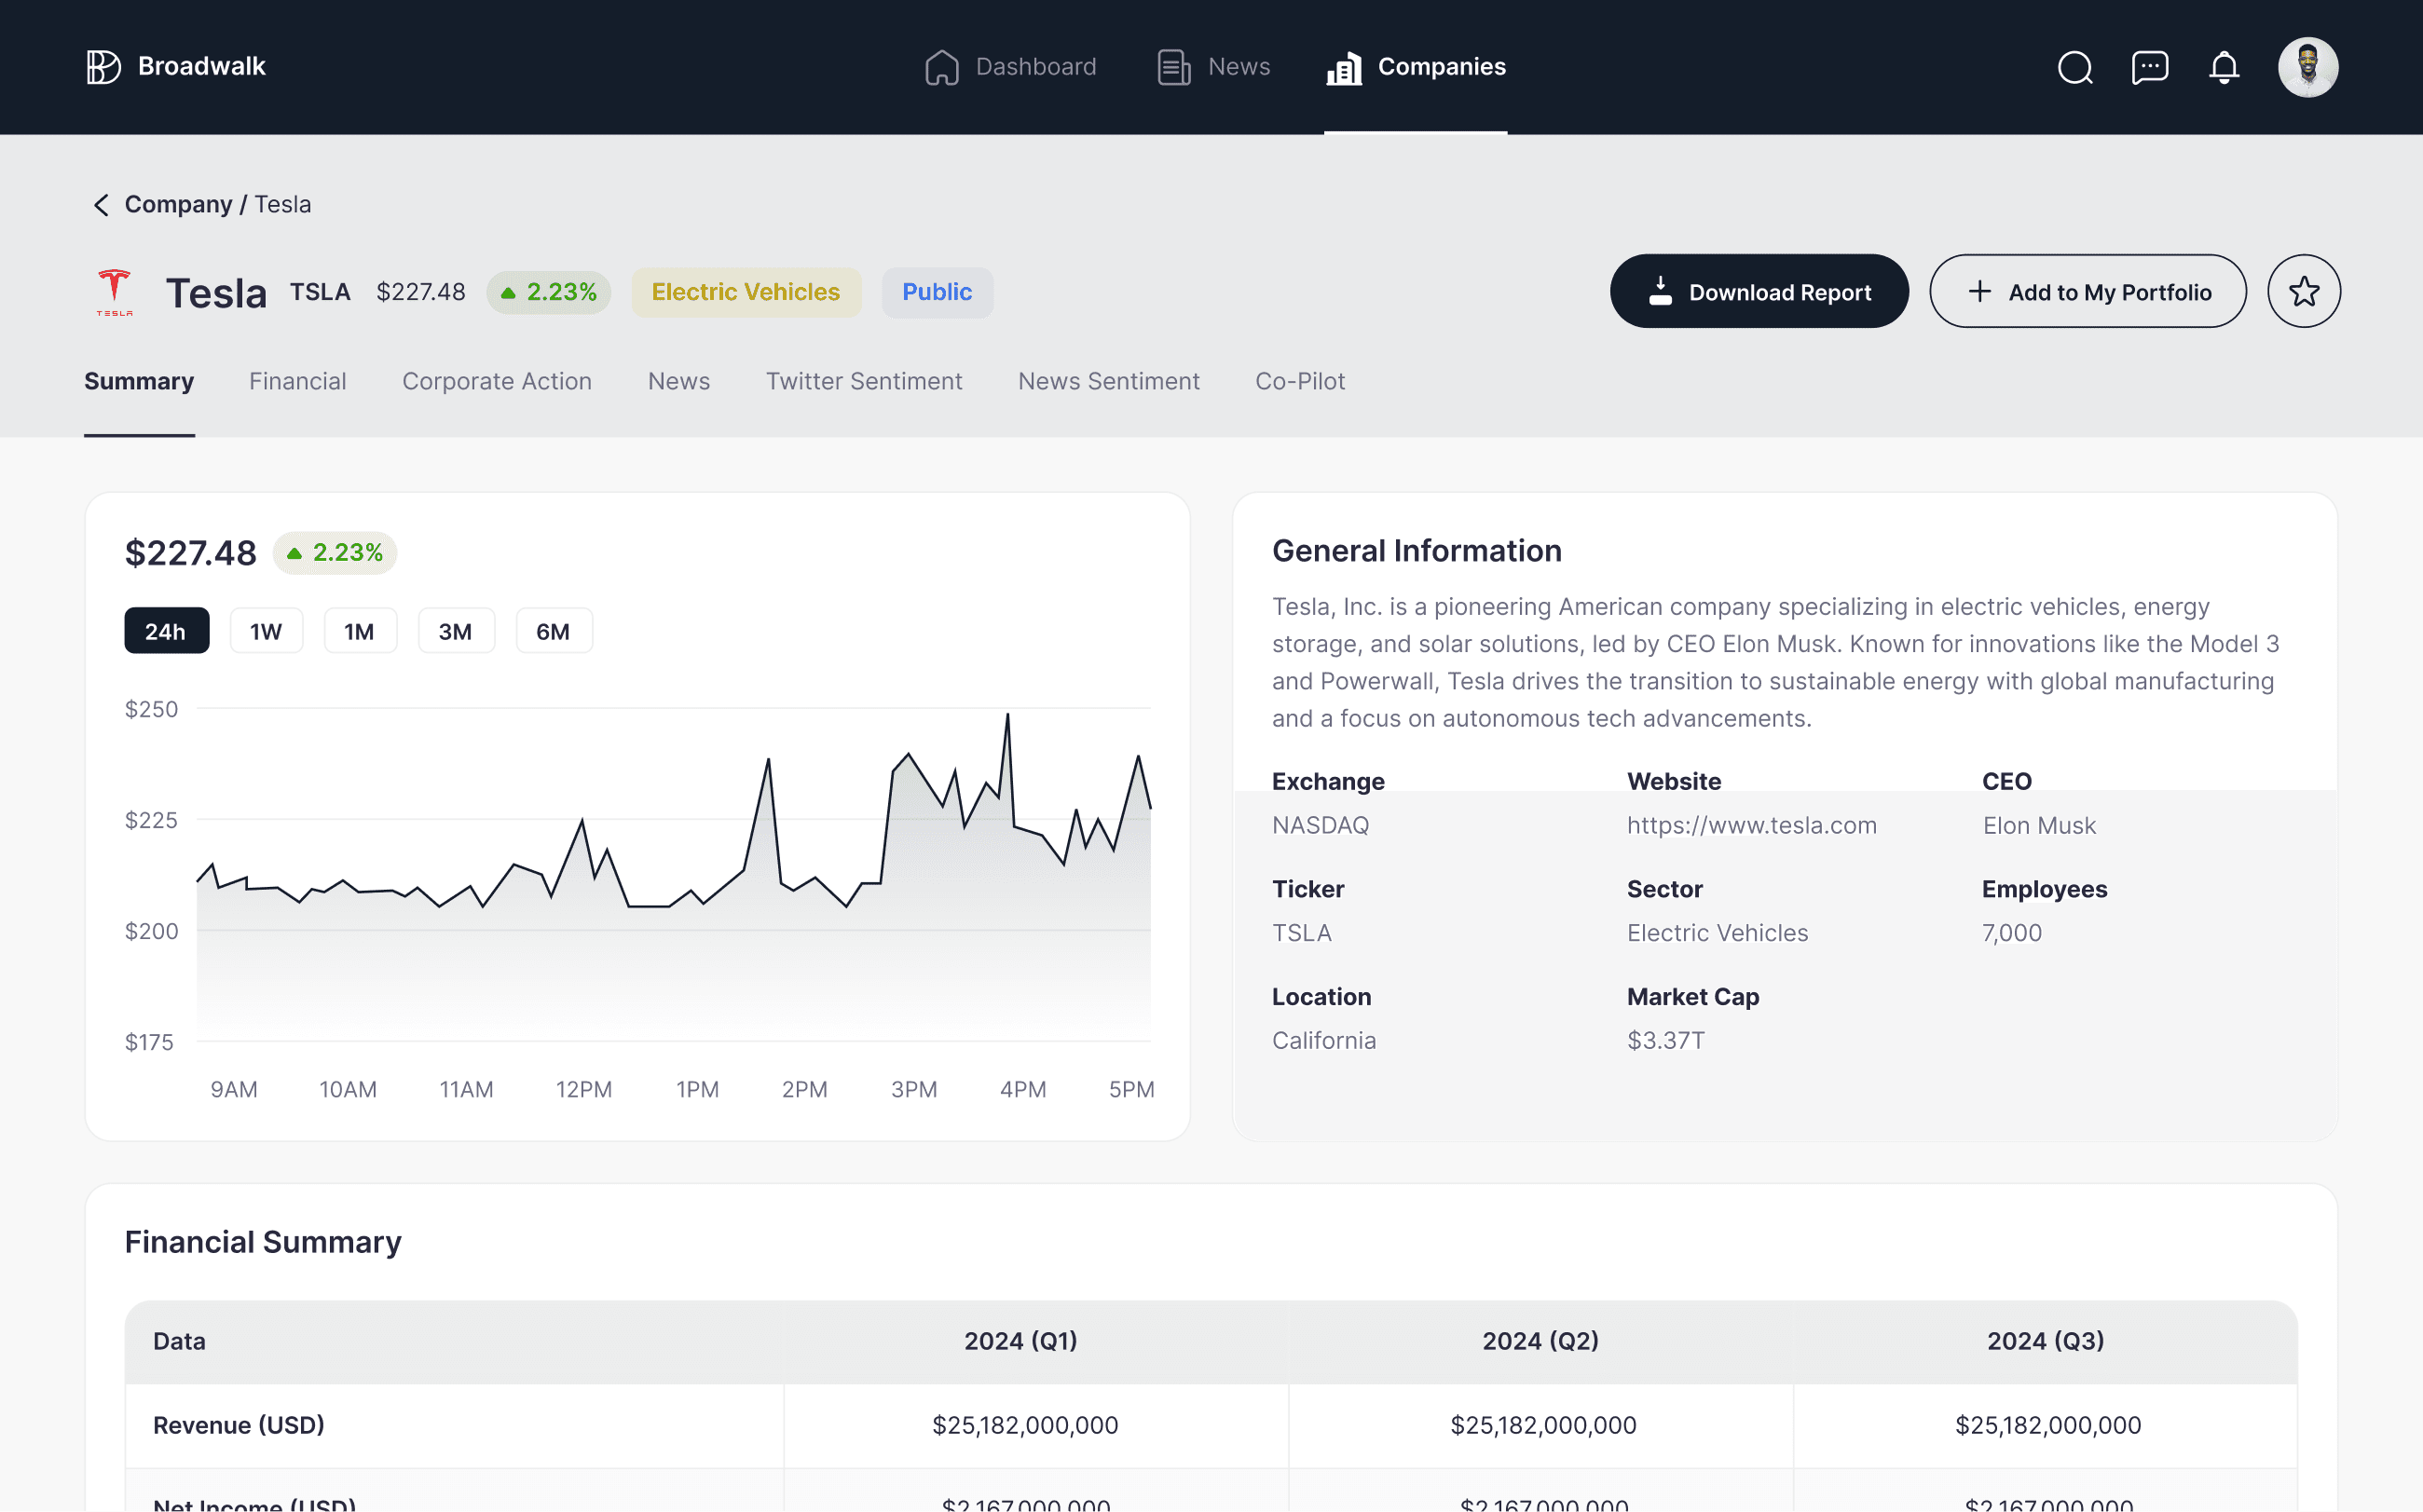Click the 2.23% badge above the chart

pos(335,553)
